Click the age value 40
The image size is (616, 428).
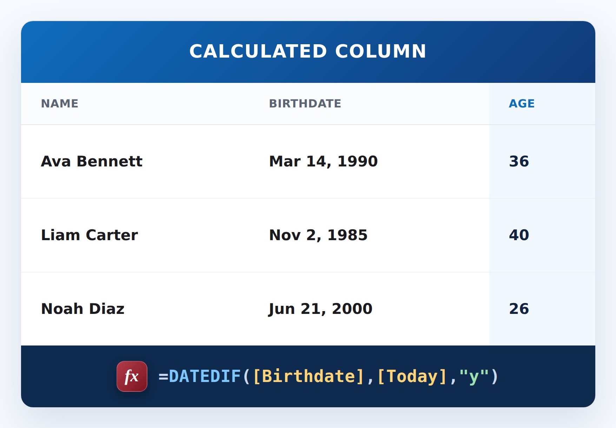point(519,235)
